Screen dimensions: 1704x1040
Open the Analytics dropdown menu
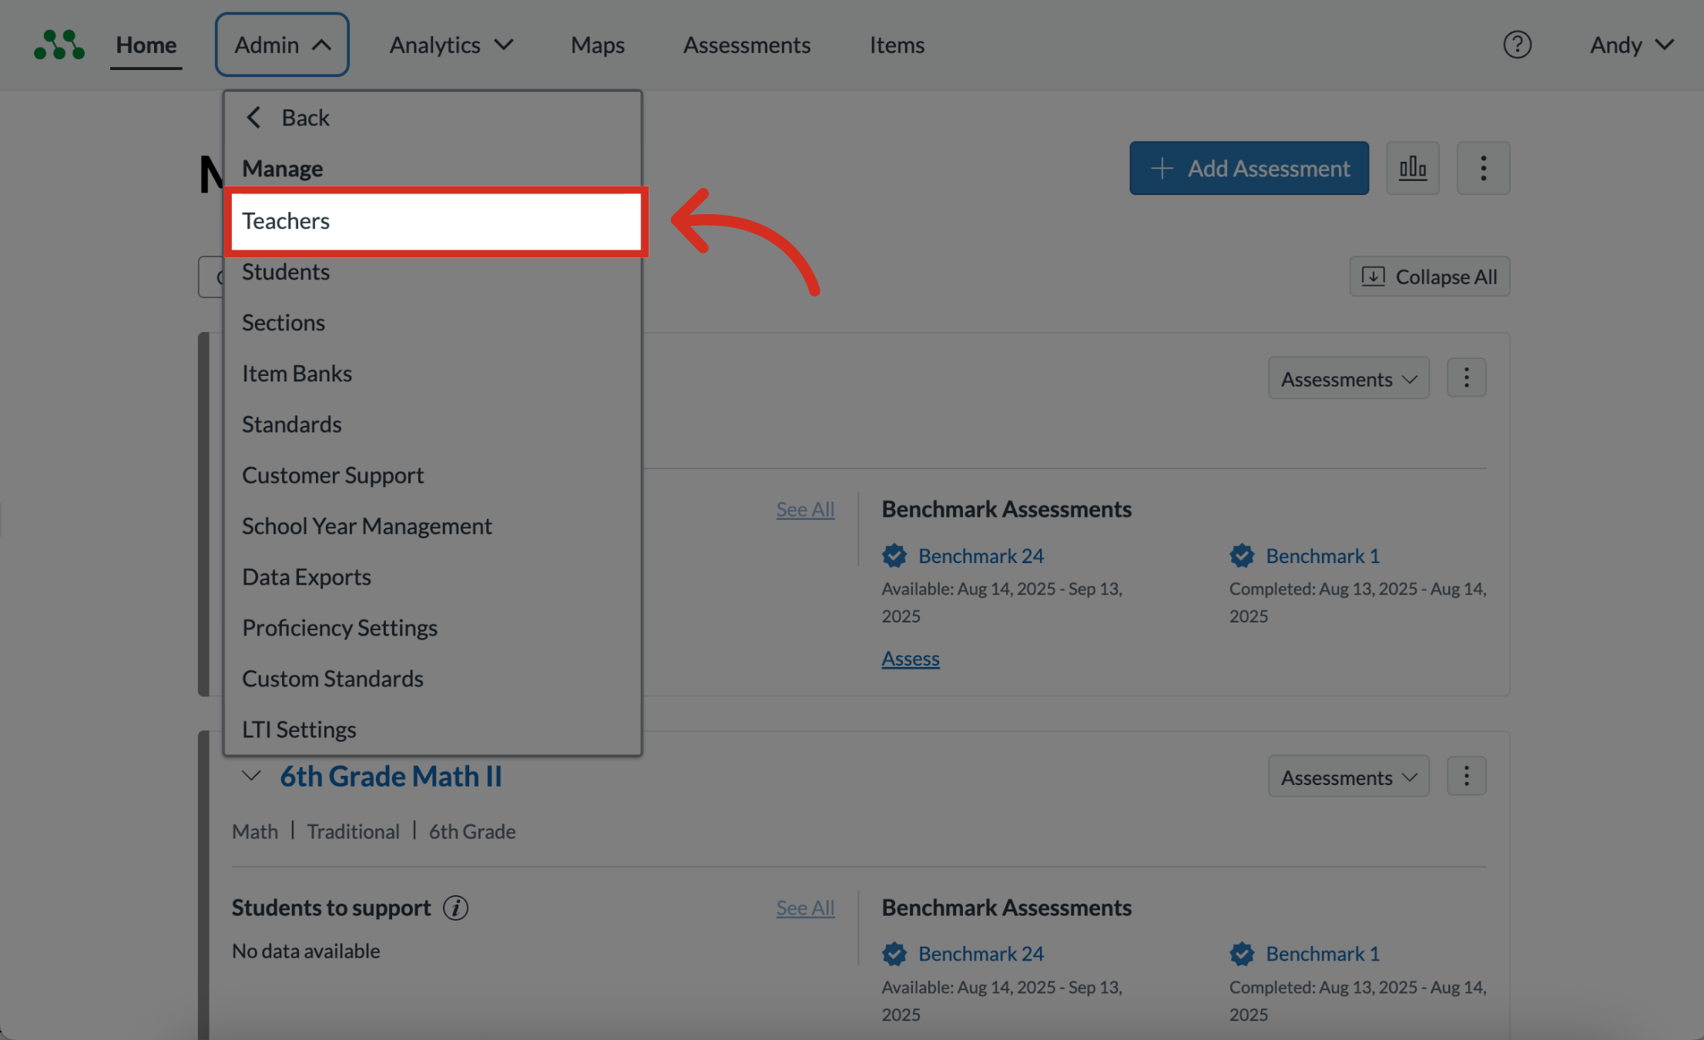click(x=451, y=45)
